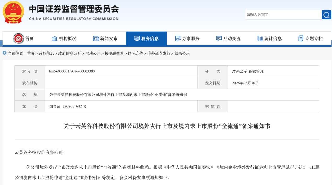The height and width of the screenshot is (185, 332).
Task: Click the 办事服务 document list icon
Action: point(178,38)
